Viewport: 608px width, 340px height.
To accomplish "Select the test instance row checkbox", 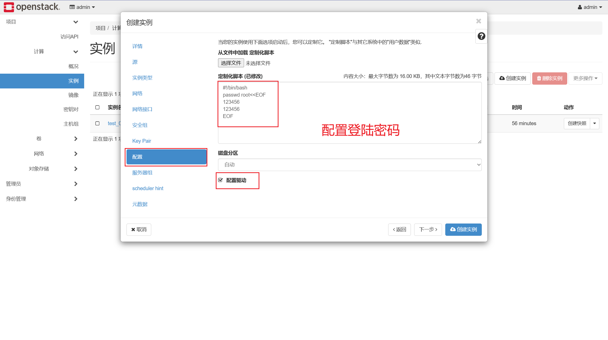I will [97, 123].
